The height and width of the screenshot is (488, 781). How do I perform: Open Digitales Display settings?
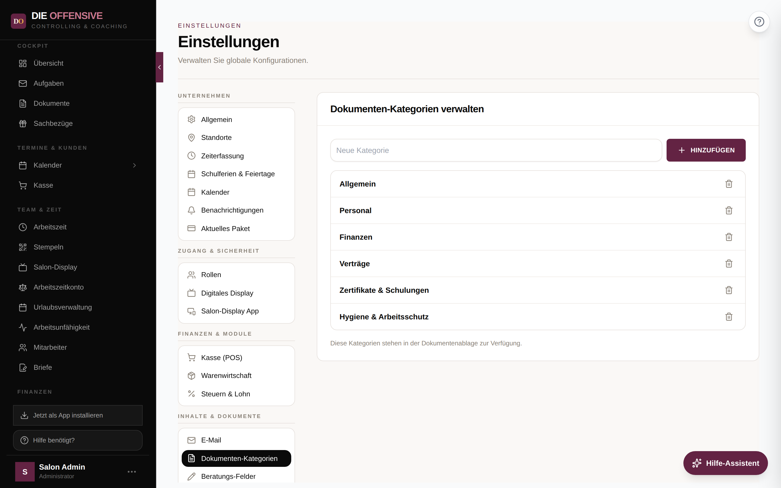236,293
